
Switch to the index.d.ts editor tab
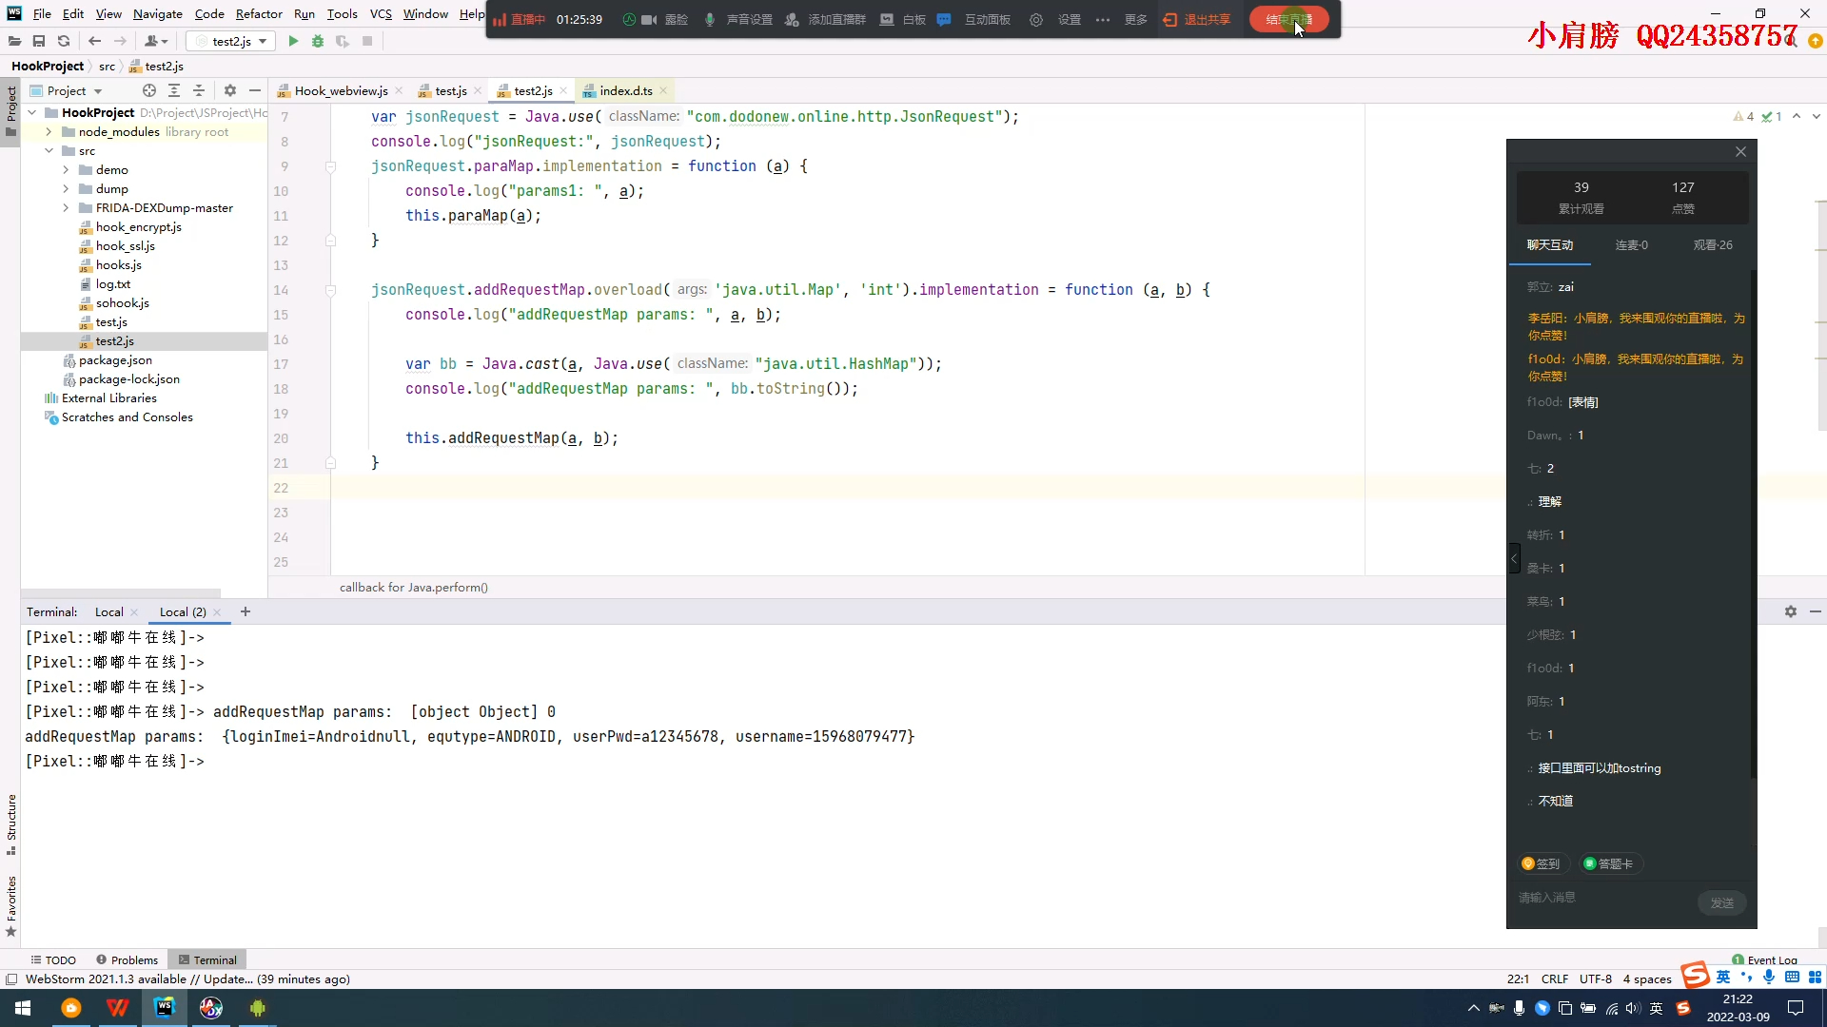(625, 90)
